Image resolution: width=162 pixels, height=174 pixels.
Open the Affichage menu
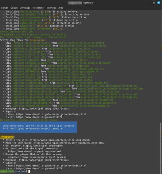coord(25,8)
